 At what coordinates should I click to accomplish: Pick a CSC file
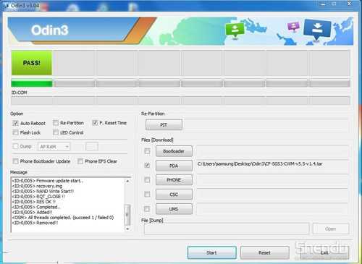174,195
